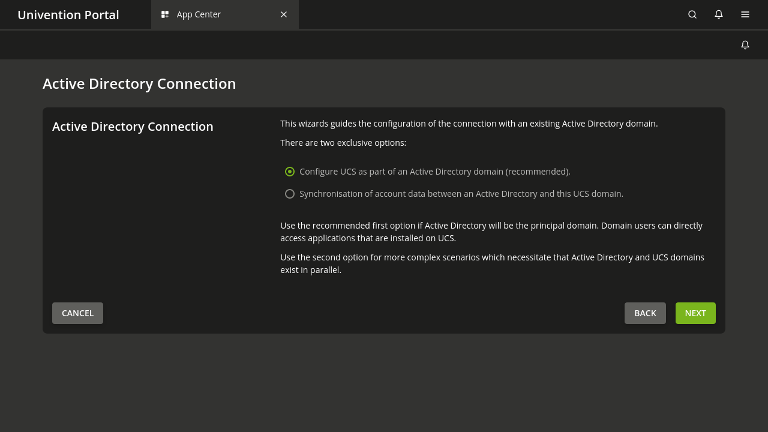Image resolution: width=768 pixels, height=432 pixels.
Task: Click Univention Portal to go home
Action: tap(68, 14)
